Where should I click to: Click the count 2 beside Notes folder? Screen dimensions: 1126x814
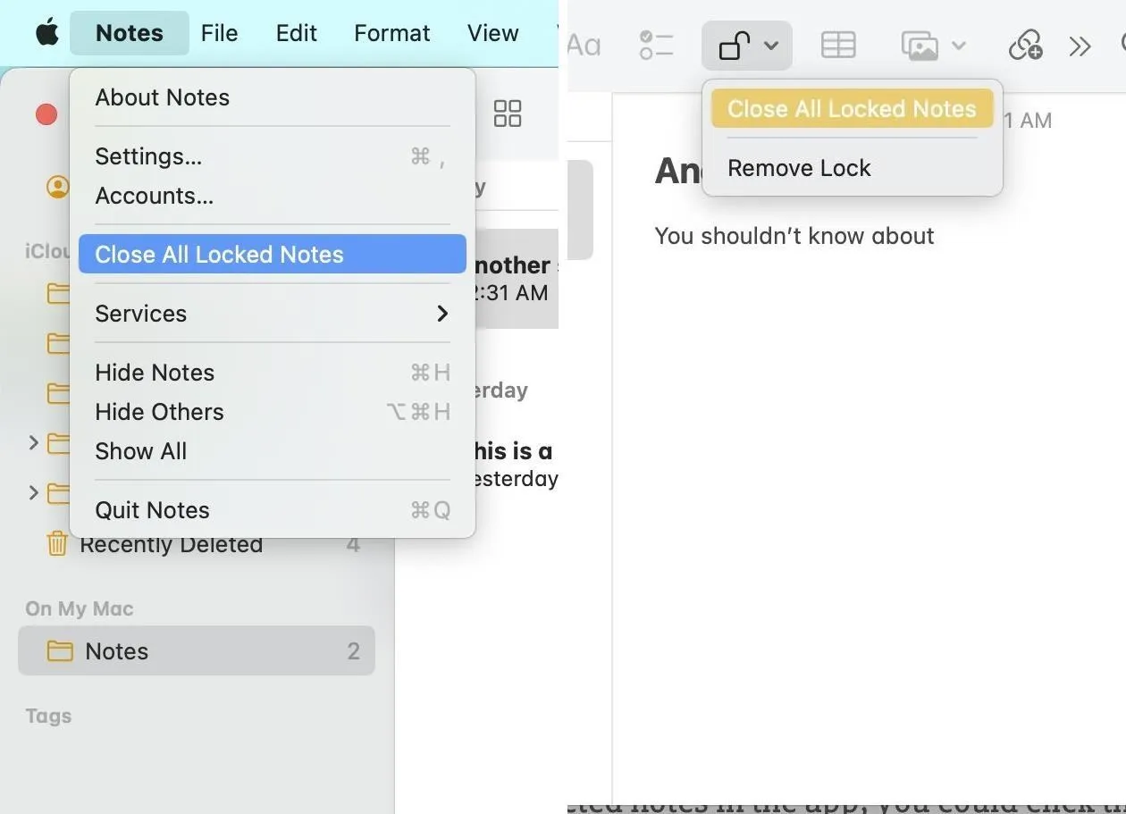(x=353, y=651)
